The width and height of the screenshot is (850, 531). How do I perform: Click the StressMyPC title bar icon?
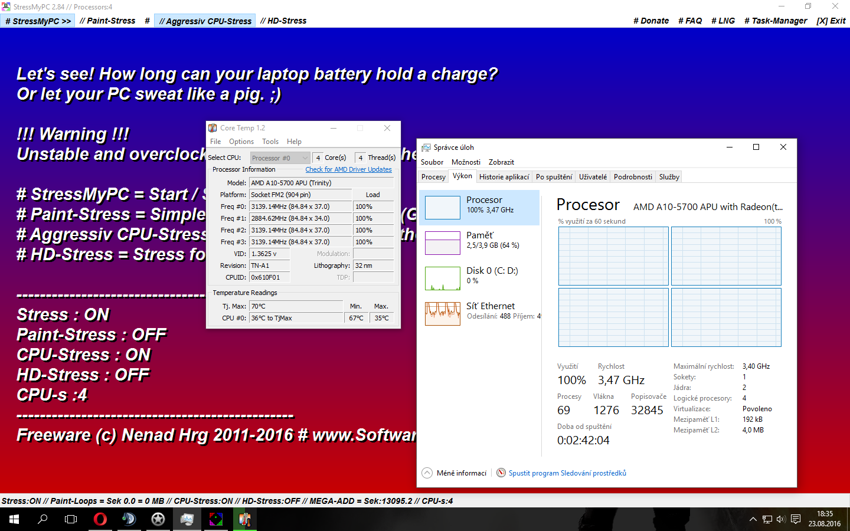click(6, 6)
